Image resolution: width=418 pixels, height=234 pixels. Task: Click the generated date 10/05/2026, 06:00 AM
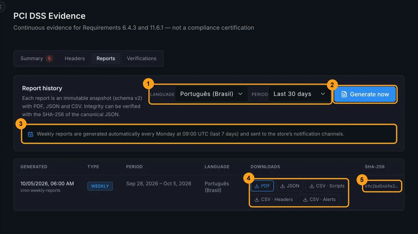click(x=47, y=183)
